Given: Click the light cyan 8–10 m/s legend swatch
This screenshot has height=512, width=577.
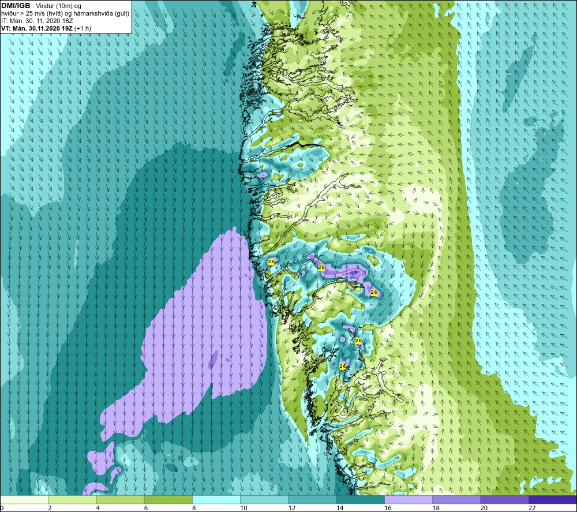Looking at the screenshot, I should pyautogui.click(x=216, y=499).
